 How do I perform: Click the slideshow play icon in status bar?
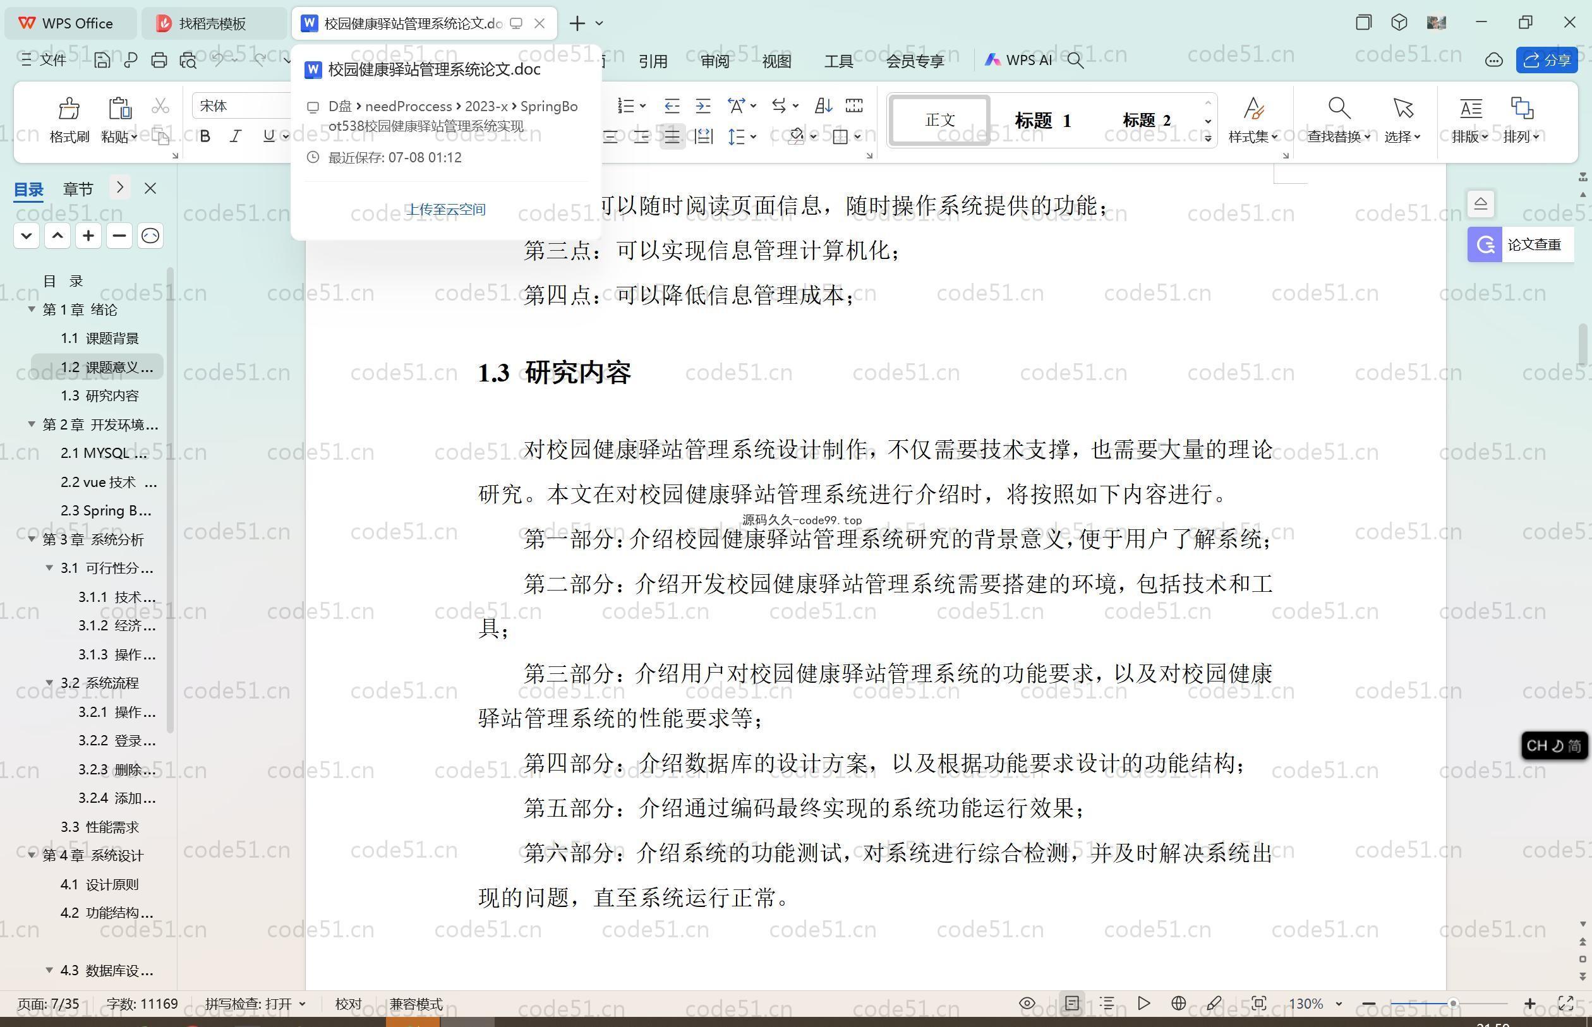1143,1004
